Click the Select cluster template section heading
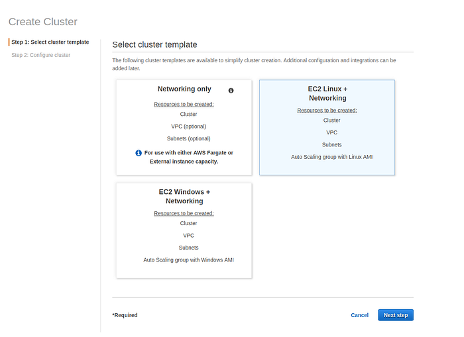464x337 pixels. click(x=154, y=44)
